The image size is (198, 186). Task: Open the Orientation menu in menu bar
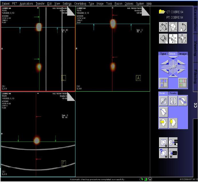coord(80,4)
